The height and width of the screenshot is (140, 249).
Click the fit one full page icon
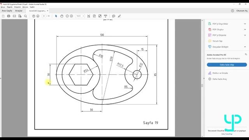pos(94,16)
